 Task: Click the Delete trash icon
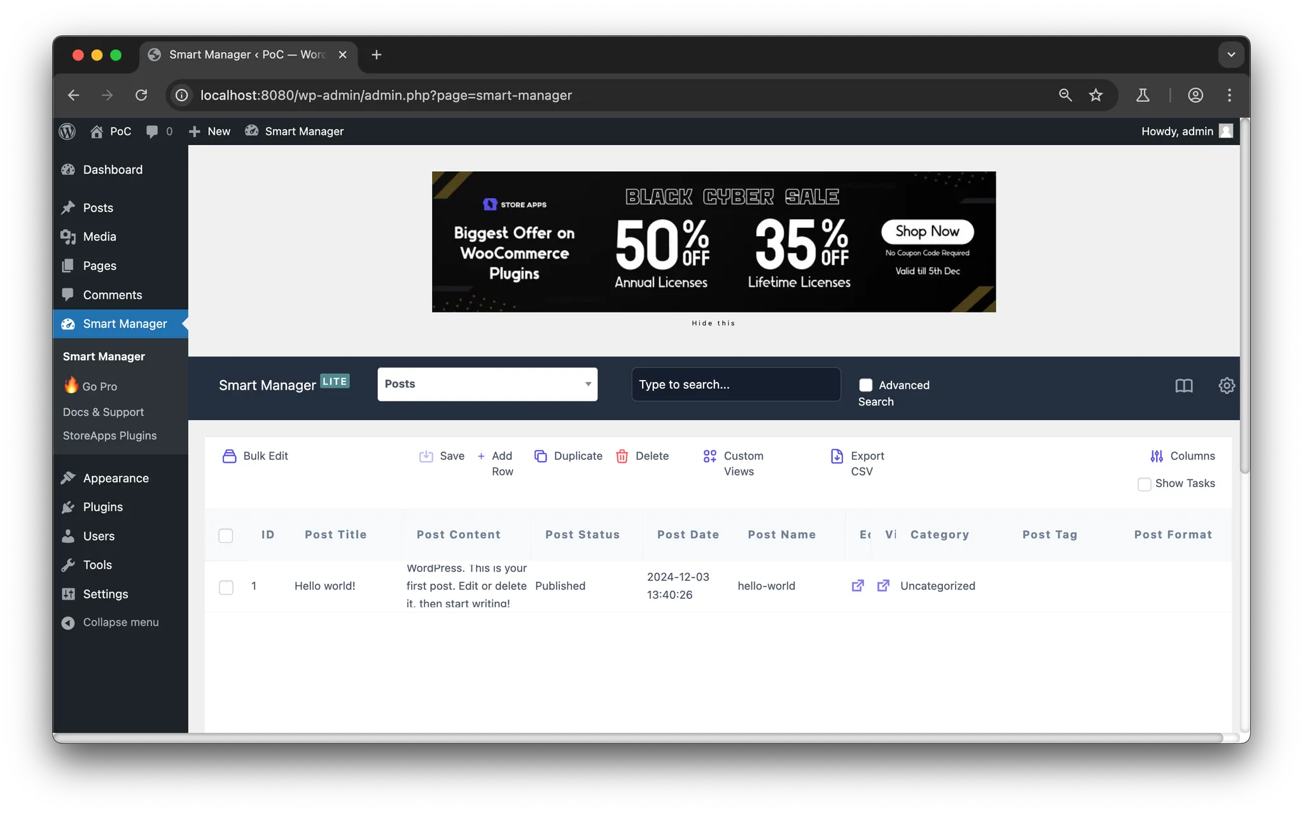tap(622, 456)
